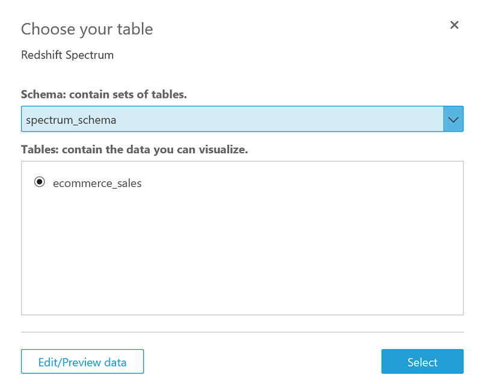Click the "Choose your table" heading
This screenshot has width=481, height=384.
coord(87,29)
